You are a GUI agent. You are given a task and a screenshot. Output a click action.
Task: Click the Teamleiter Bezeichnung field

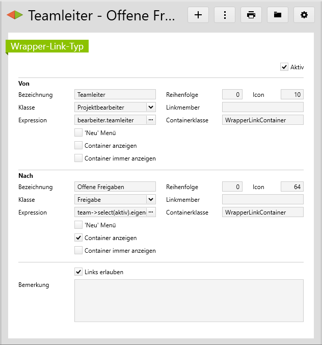coord(115,94)
